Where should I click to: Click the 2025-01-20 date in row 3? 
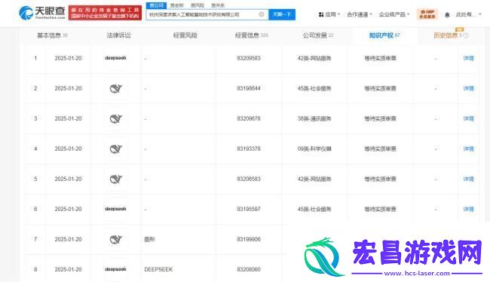coord(68,118)
